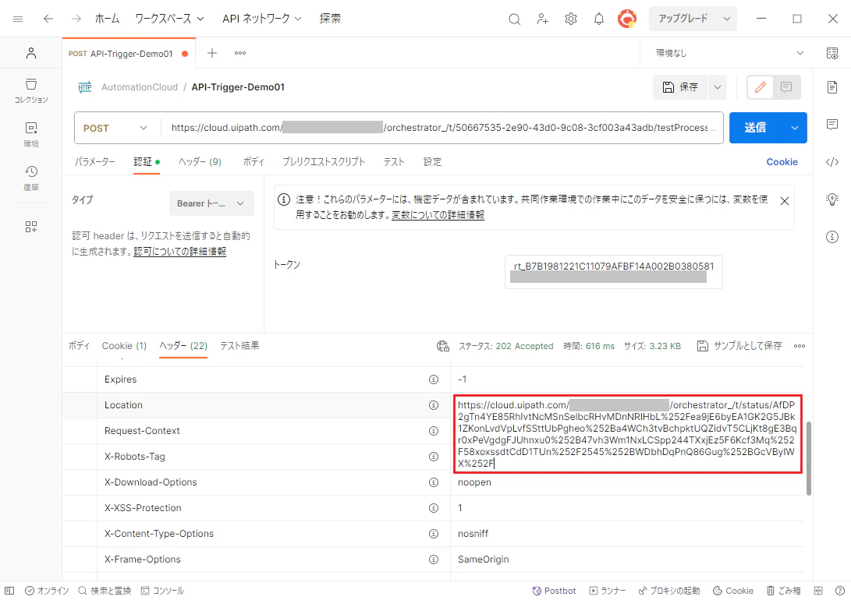The height and width of the screenshot is (600, 851).
Task: Open the response Test Results tab
Action: point(239,346)
